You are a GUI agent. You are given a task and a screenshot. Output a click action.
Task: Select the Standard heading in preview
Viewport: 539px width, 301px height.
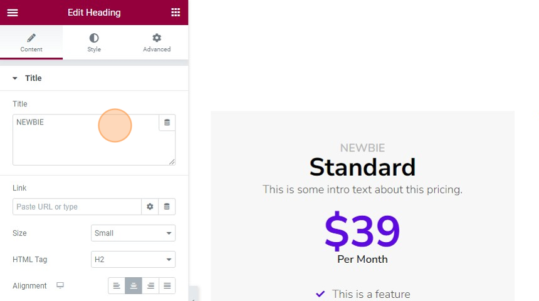(x=362, y=167)
